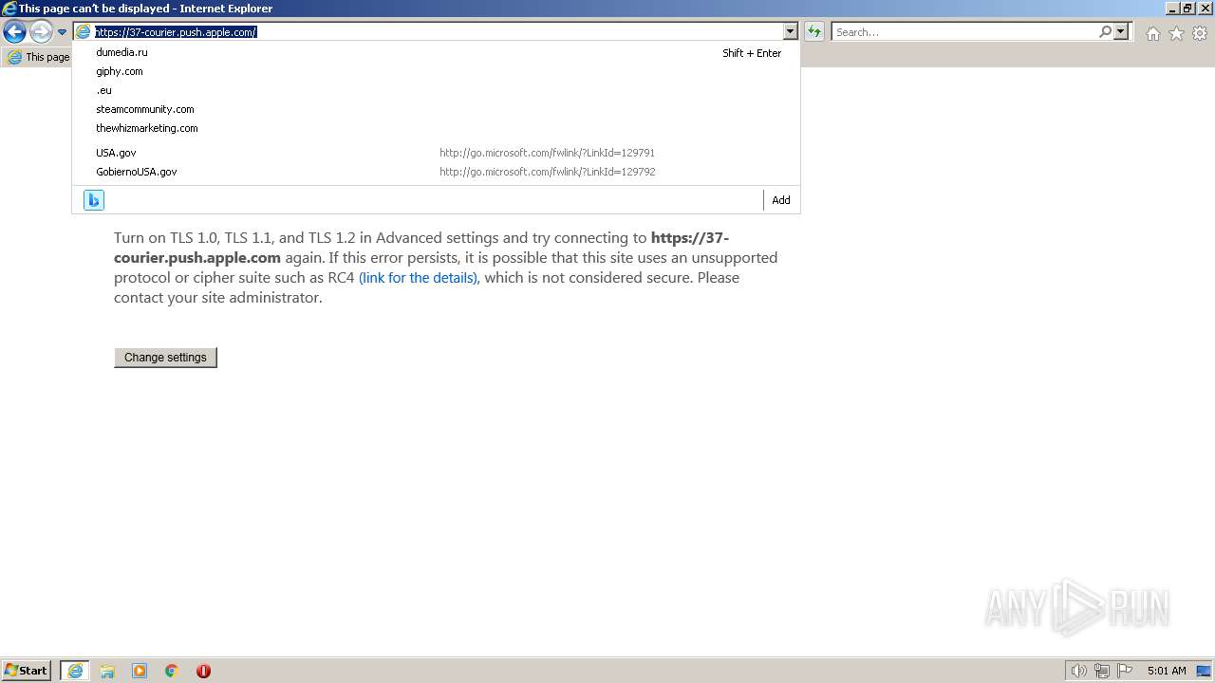Click the volume speaker tray icon
This screenshot has width=1215, height=683.
point(1078,671)
